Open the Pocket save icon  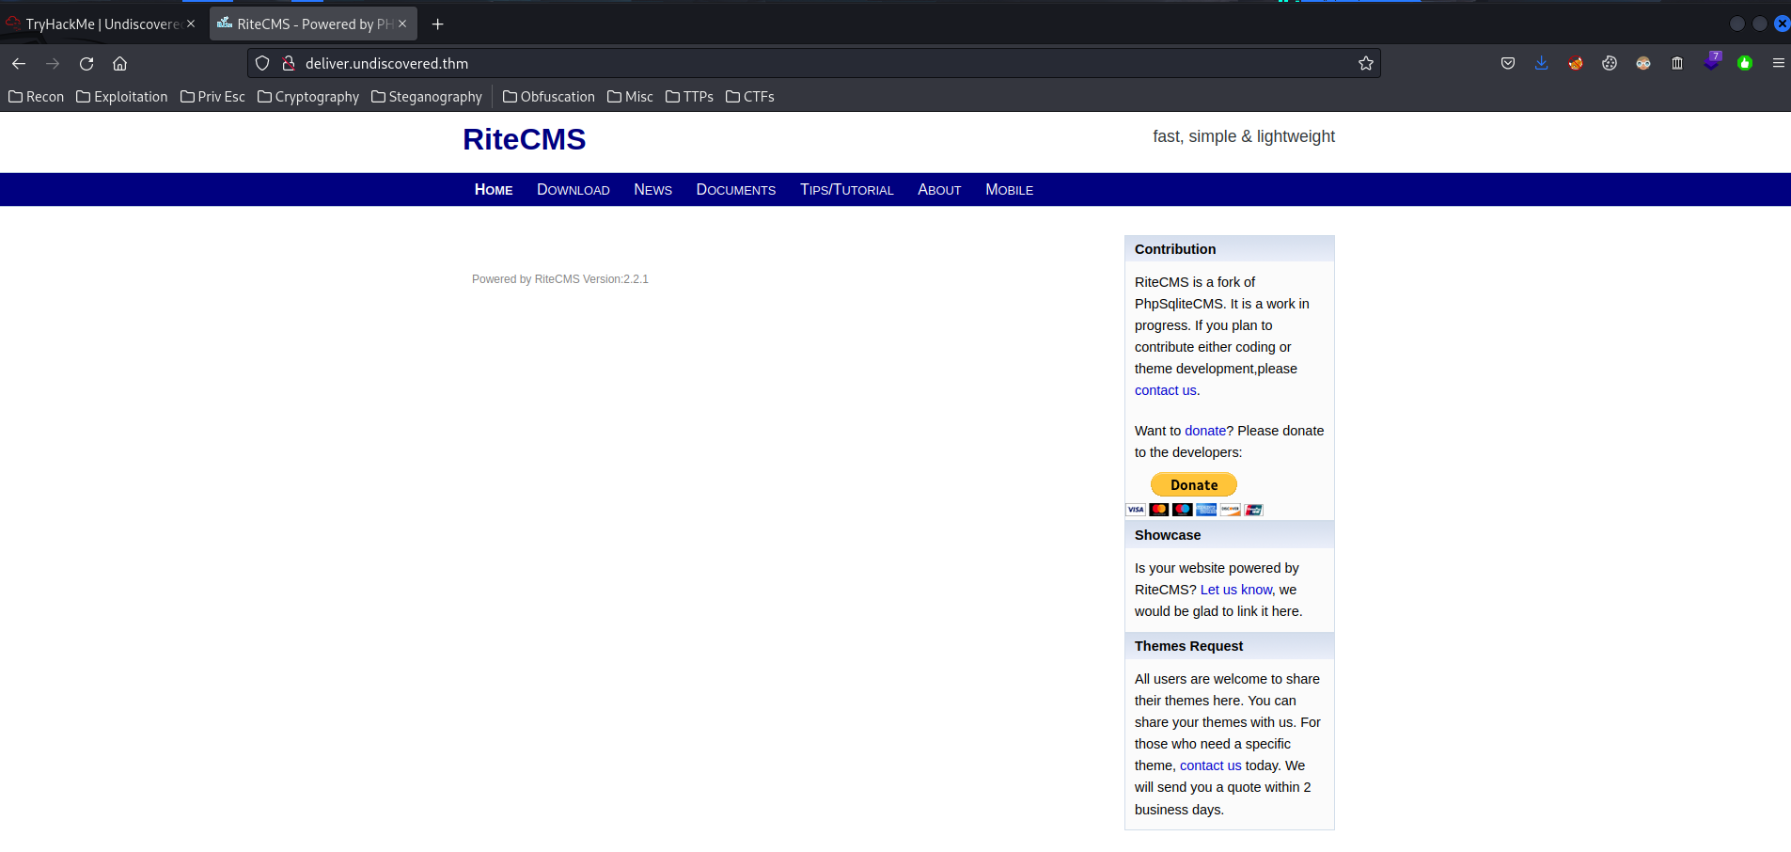coord(1508,63)
